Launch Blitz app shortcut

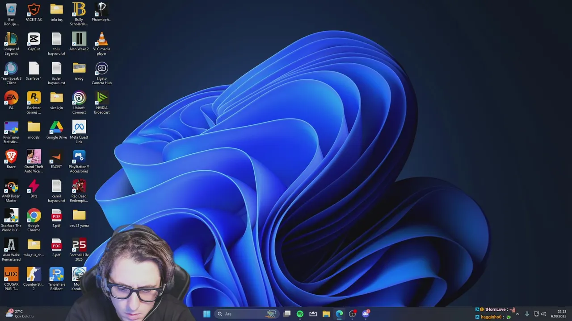(34, 189)
